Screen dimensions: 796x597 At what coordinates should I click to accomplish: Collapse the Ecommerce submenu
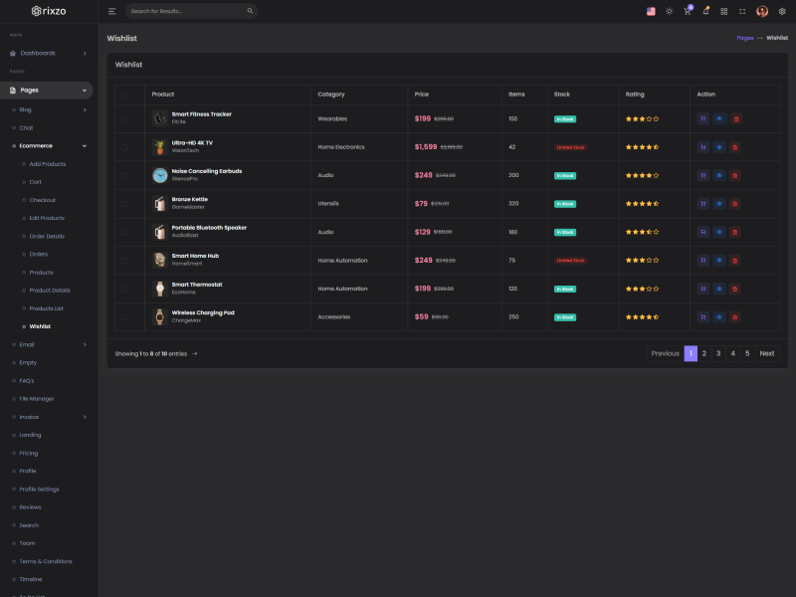pyautogui.click(x=52, y=145)
